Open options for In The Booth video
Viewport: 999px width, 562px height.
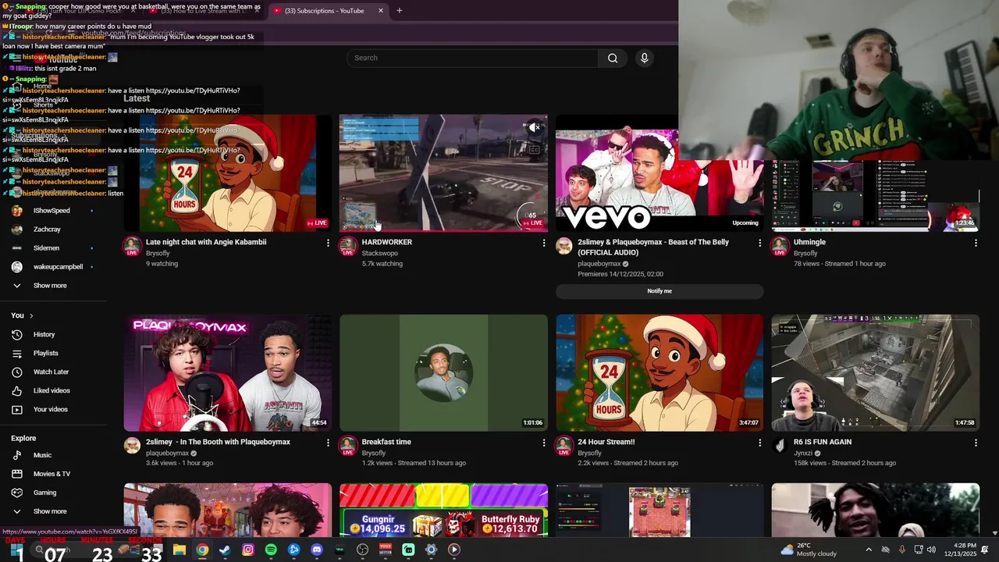click(328, 443)
